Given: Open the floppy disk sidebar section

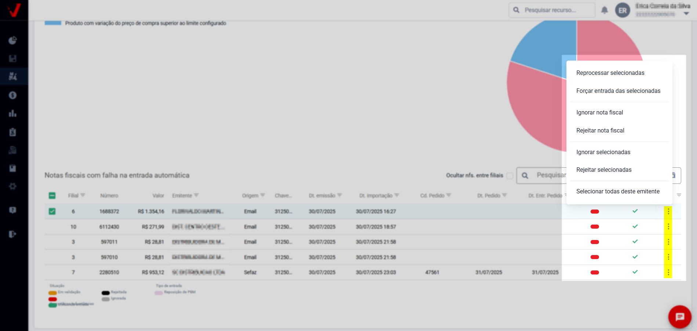Looking at the screenshot, I should [13, 59].
